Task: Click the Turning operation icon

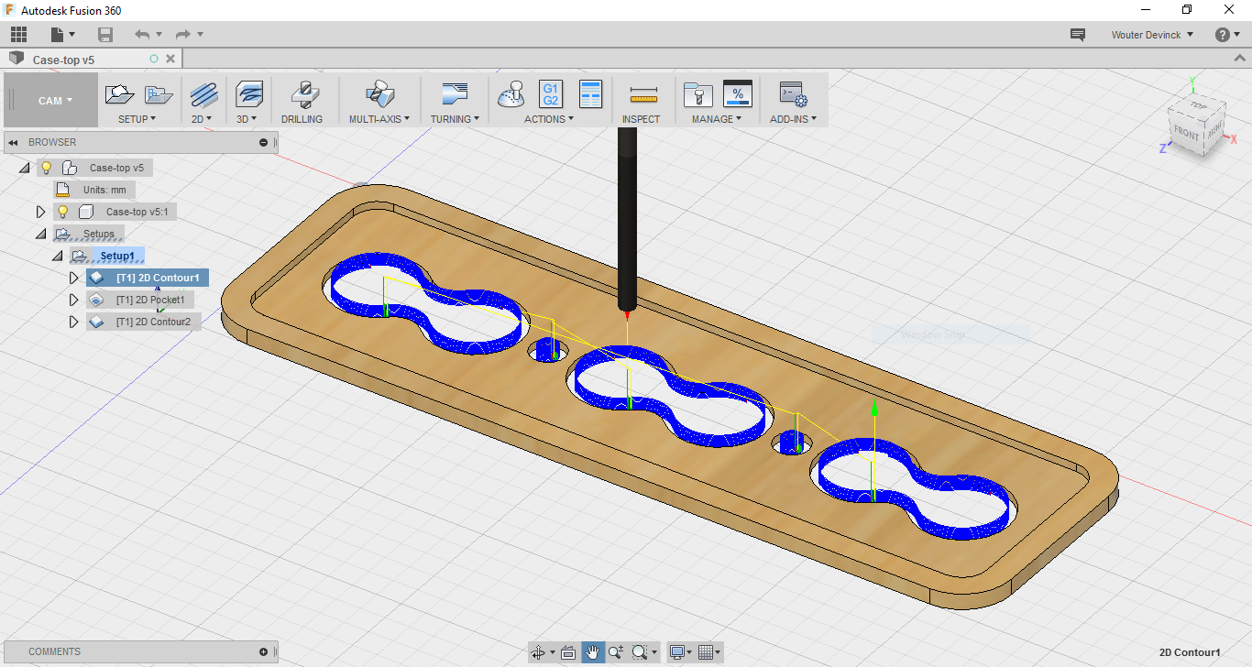Action: [x=455, y=93]
